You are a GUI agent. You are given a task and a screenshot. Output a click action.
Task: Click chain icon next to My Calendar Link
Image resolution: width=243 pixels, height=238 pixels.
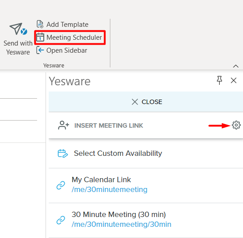pyautogui.click(x=61, y=185)
